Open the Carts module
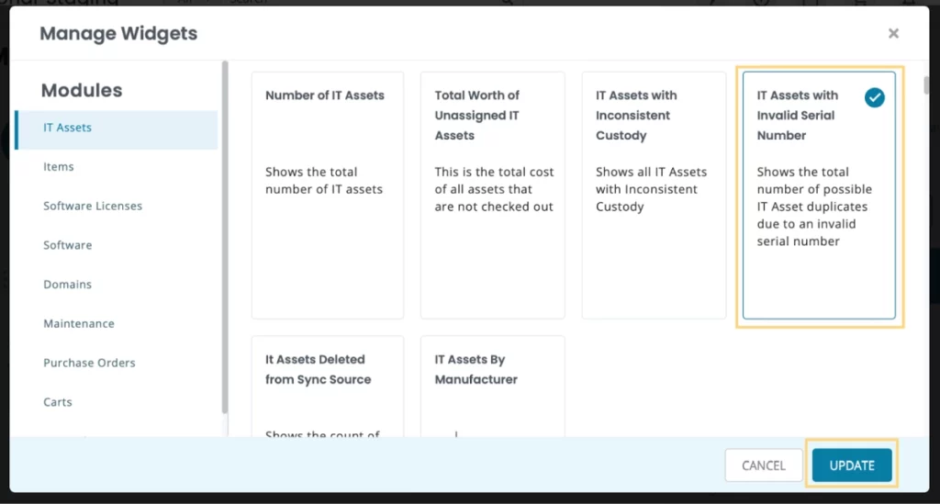Viewport: 940px width, 504px height. point(58,402)
